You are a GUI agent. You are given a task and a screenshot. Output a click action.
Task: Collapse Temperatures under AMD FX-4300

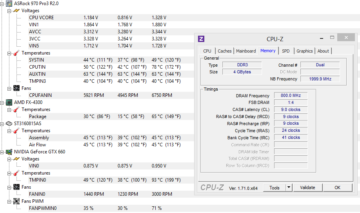click(9, 110)
